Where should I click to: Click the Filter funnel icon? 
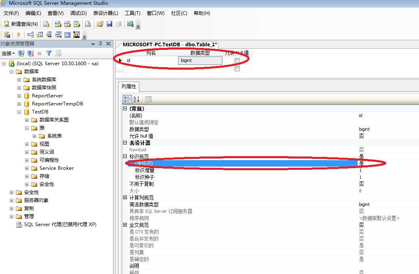pyautogui.click(x=48, y=53)
